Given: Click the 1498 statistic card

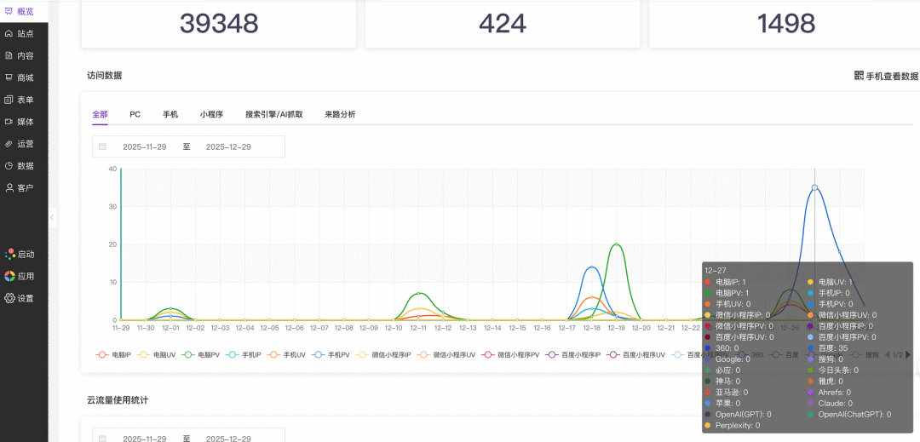Looking at the screenshot, I should pyautogui.click(x=785, y=24).
